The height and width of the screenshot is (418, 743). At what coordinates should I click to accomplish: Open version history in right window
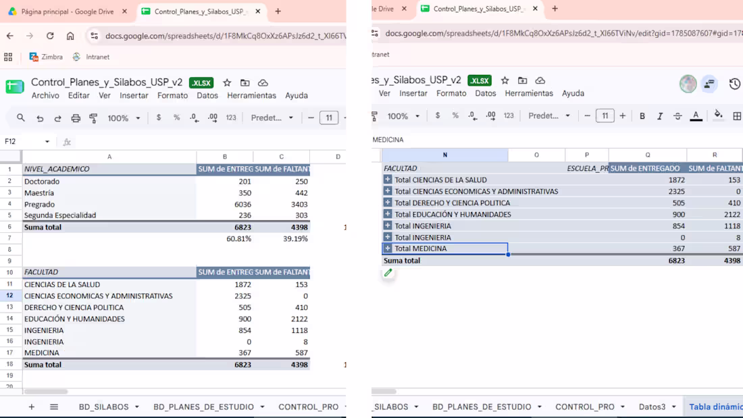coord(734,84)
